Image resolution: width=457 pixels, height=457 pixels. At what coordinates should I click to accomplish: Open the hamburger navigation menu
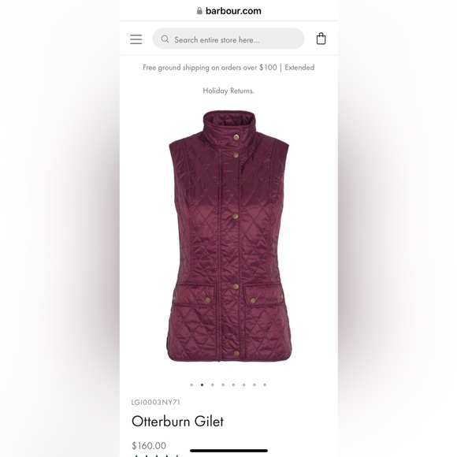coord(136,39)
